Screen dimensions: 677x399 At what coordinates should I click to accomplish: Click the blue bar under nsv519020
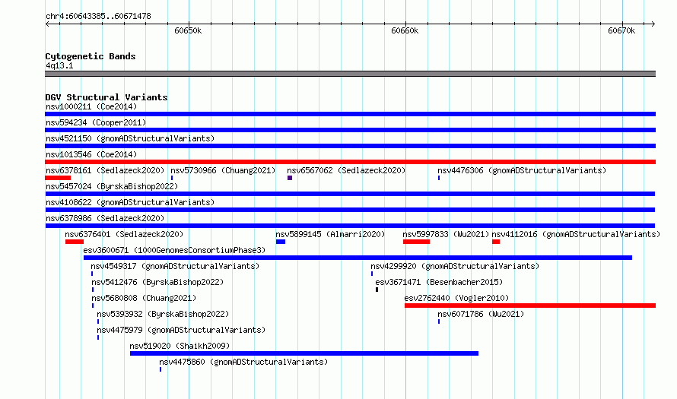coord(304,353)
